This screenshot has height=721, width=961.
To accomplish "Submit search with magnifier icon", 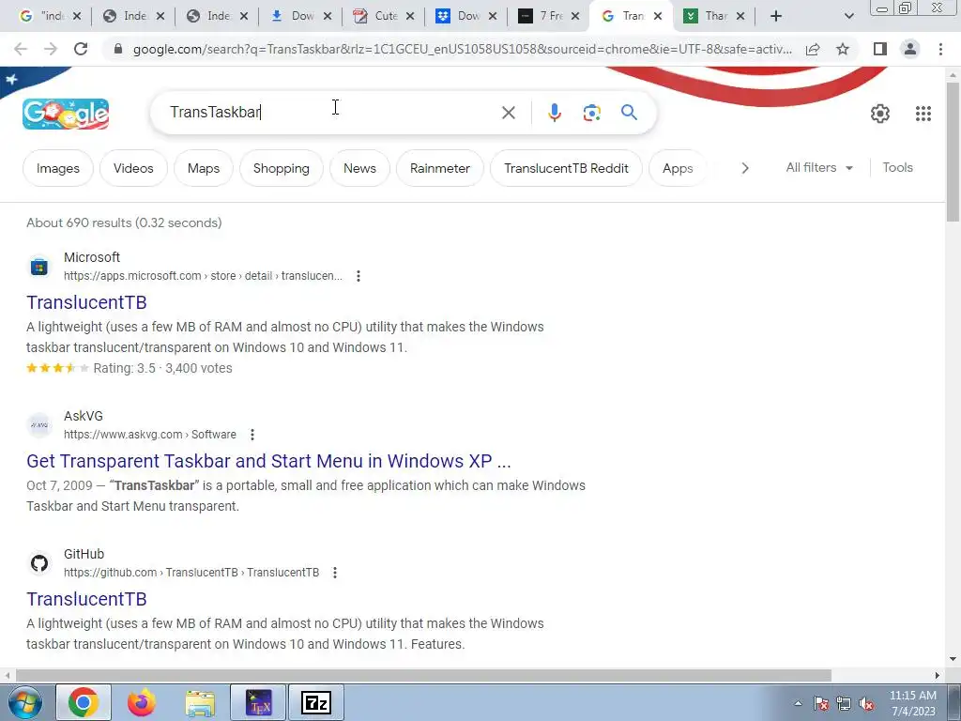I will [x=629, y=113].
